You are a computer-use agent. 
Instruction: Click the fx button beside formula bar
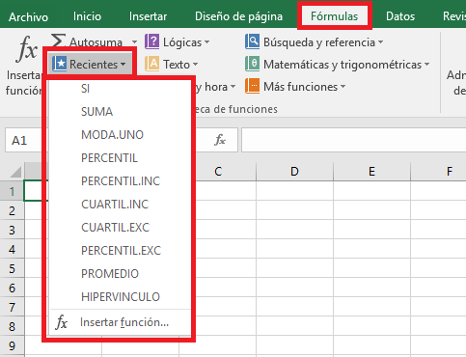click(x=220, y=140)
